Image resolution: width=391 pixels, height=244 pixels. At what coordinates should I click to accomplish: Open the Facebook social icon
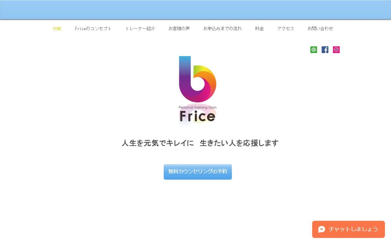(325, 50)
